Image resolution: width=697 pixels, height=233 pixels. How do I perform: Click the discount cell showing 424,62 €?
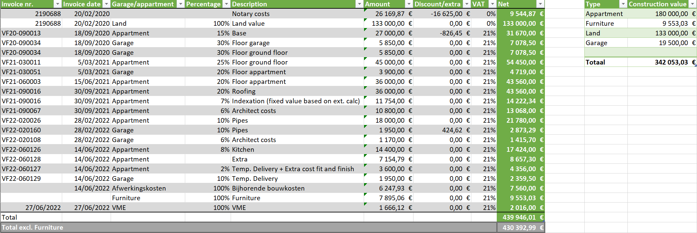(442, 130)
